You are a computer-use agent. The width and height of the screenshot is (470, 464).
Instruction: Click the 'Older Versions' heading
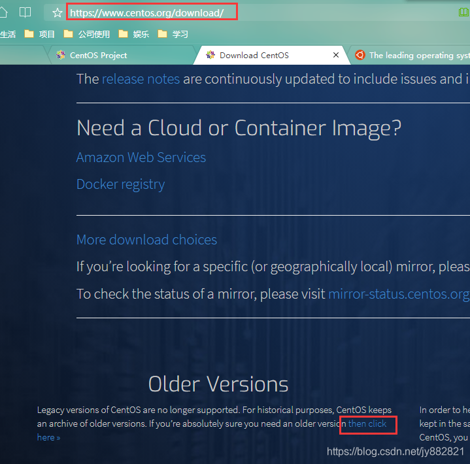point(218,384)
